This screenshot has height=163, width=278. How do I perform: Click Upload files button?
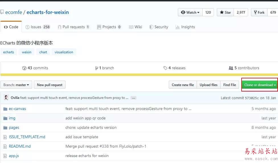(209, 85)
